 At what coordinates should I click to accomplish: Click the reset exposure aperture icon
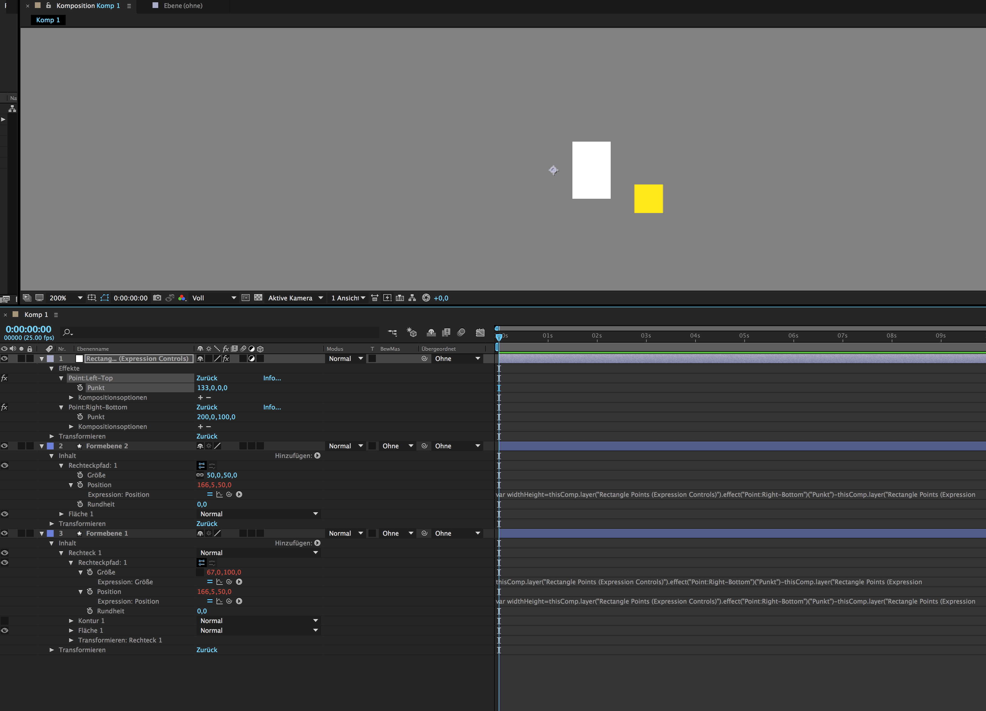tap(426, 298)
